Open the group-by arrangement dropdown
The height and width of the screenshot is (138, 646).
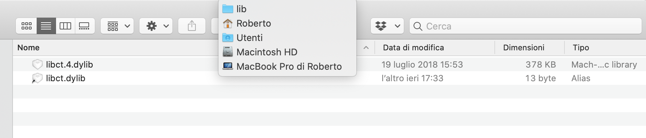117,26
